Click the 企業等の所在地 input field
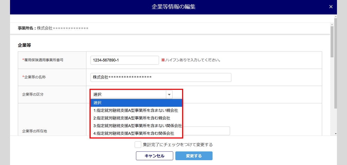Image resolution: width=347 pixels, height=165 pixels. click(206, 131)
